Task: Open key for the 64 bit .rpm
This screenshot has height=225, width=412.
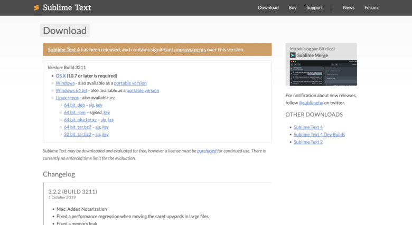Action: tap(107, 112)
